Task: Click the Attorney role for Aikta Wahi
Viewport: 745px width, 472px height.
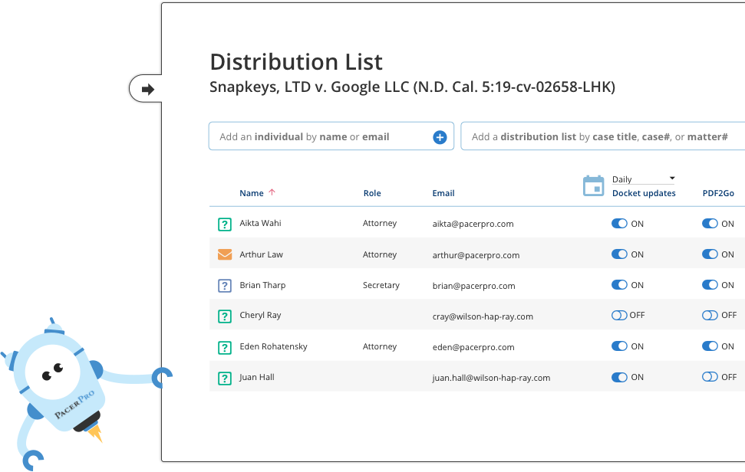Action: click(380, 224)
